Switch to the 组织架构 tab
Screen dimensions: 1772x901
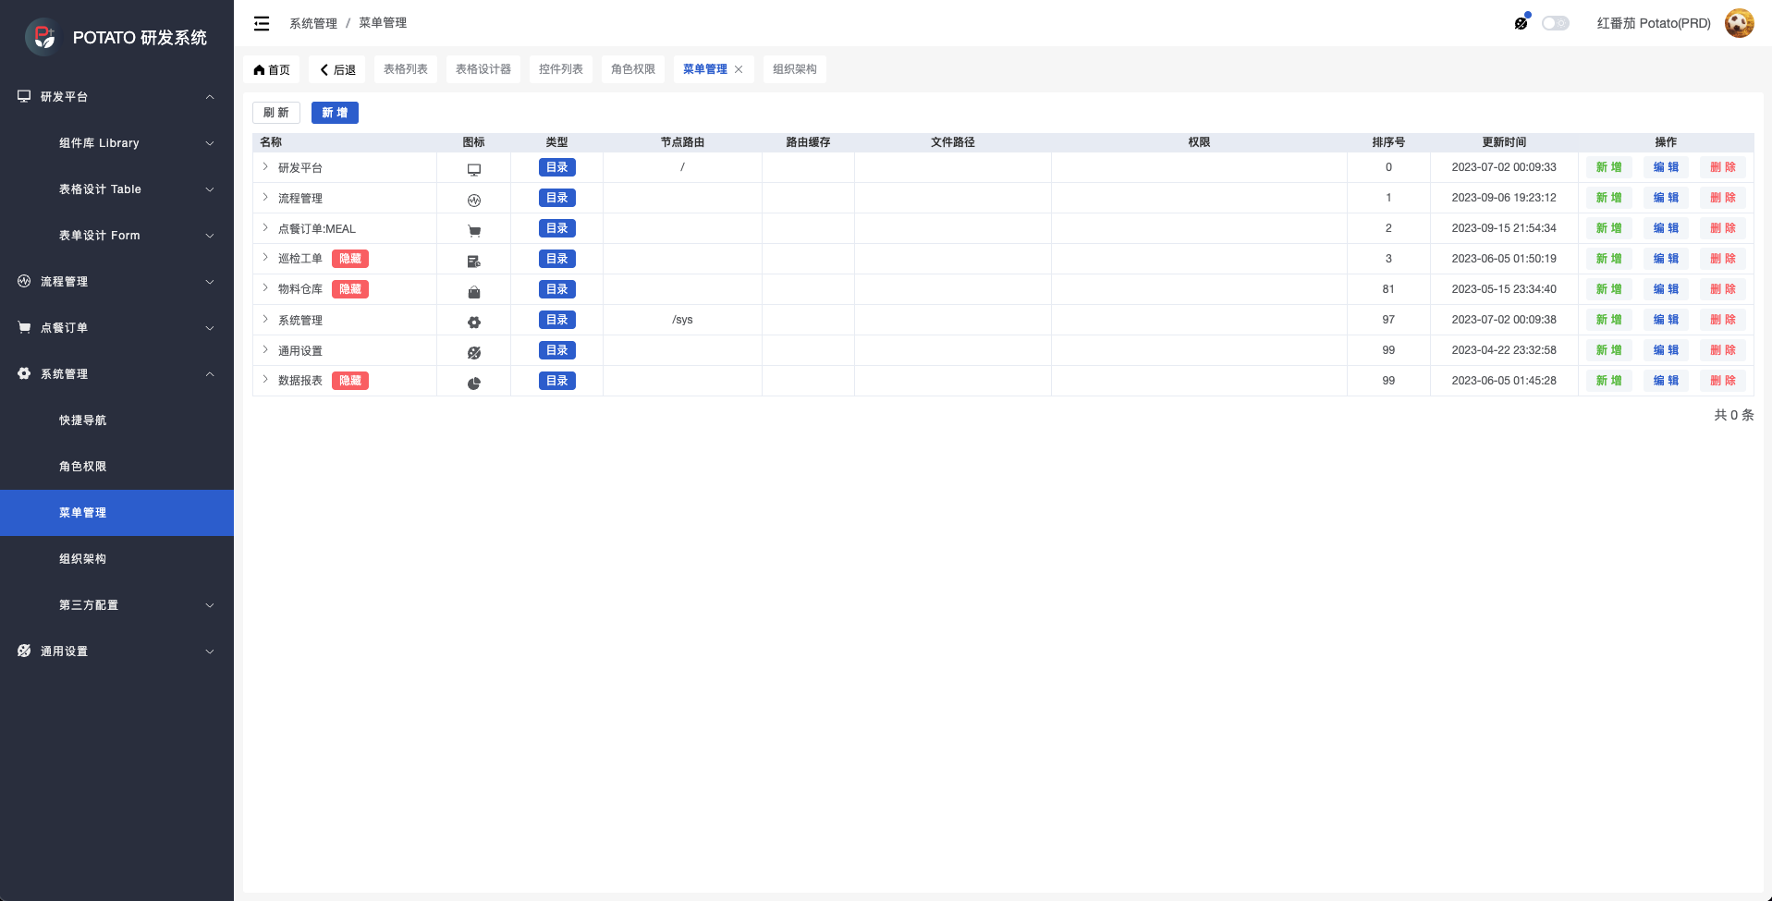[795, 69]
